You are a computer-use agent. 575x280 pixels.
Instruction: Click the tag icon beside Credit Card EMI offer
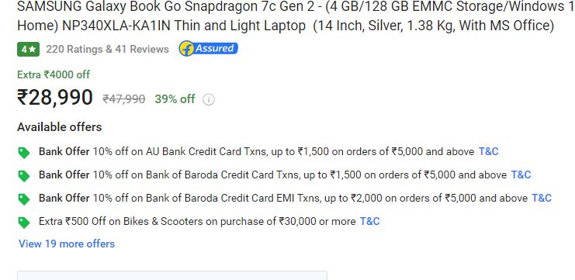(x=24, y=199)
